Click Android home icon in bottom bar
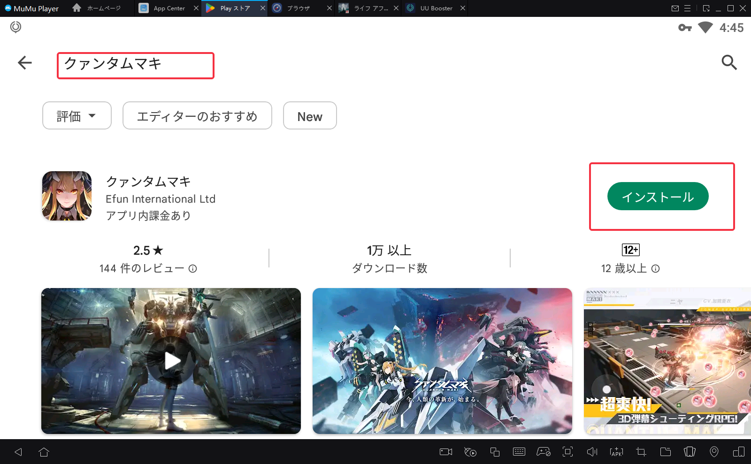Screen dimensions: 751x464 coord(44,452)
